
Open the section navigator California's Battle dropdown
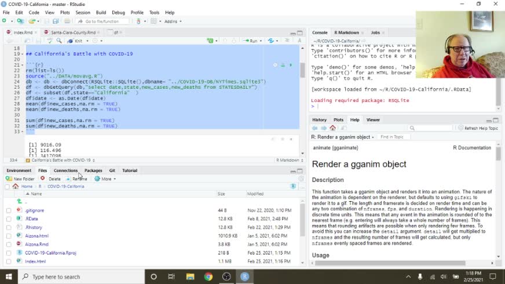click(x=60, y=160)
